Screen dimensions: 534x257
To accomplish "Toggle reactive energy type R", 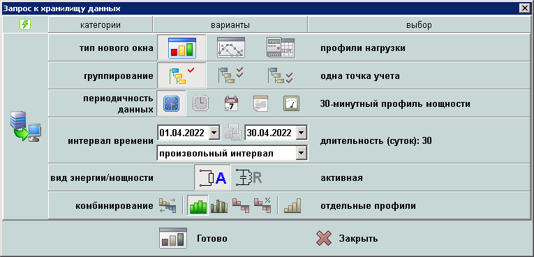I will coord(249,177).
